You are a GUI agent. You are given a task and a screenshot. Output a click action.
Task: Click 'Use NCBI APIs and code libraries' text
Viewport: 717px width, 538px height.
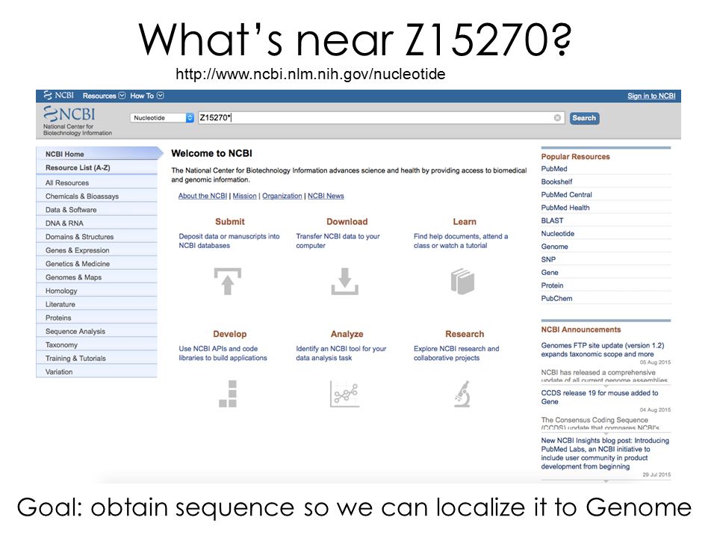point(223,353)
